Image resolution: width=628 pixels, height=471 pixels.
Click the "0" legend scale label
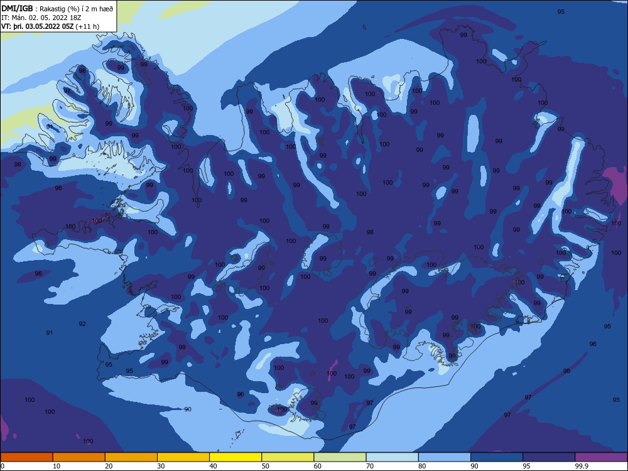click(3, 466)
